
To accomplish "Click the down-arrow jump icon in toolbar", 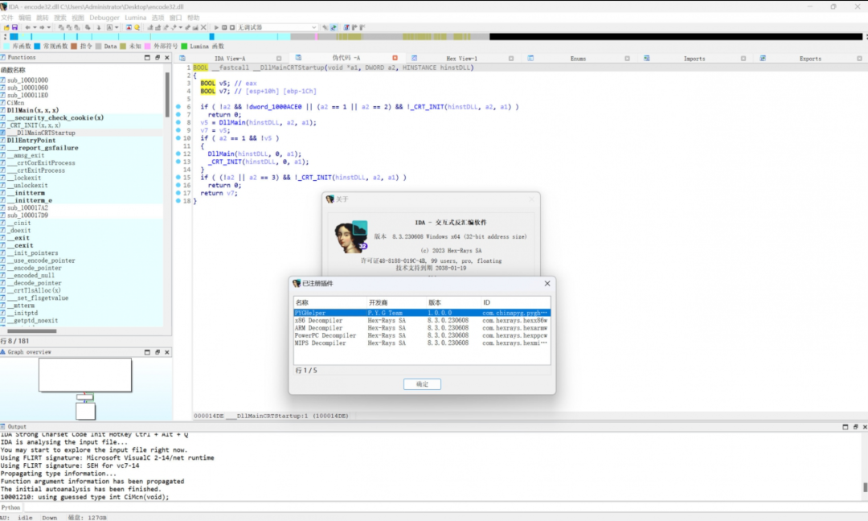I will click(99, 27).
